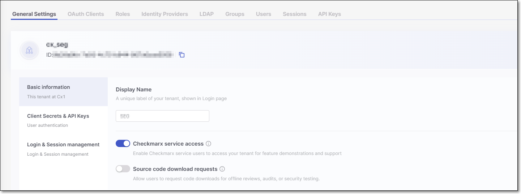Open the Roles tab
The width and height of the screenshot is (521, 194).
click(x=123, y=14)
